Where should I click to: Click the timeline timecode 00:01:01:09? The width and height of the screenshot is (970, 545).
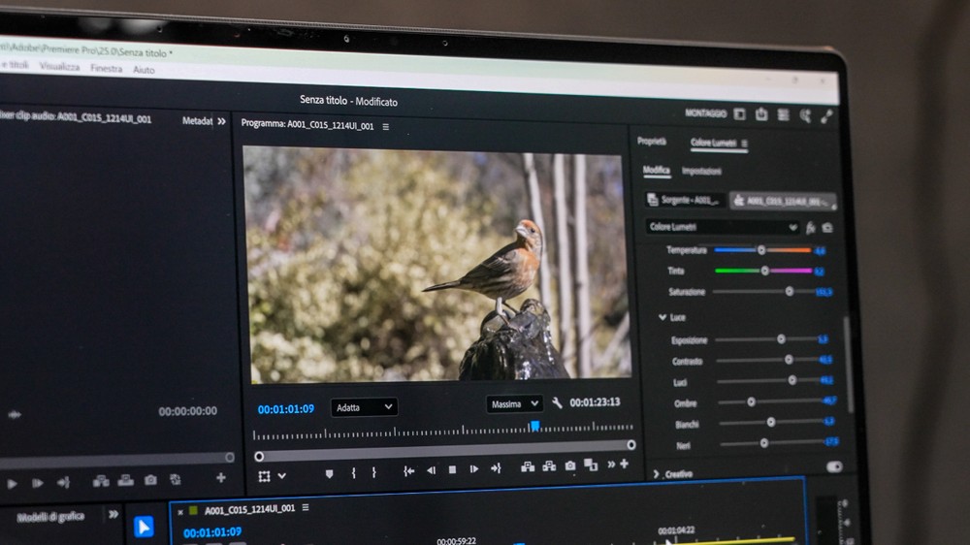(x=212, y=532)
